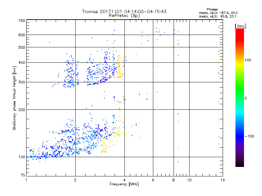Click the '[deg]' colorbar unit label
Screen dimensions: 262x196
pos(240,26)
